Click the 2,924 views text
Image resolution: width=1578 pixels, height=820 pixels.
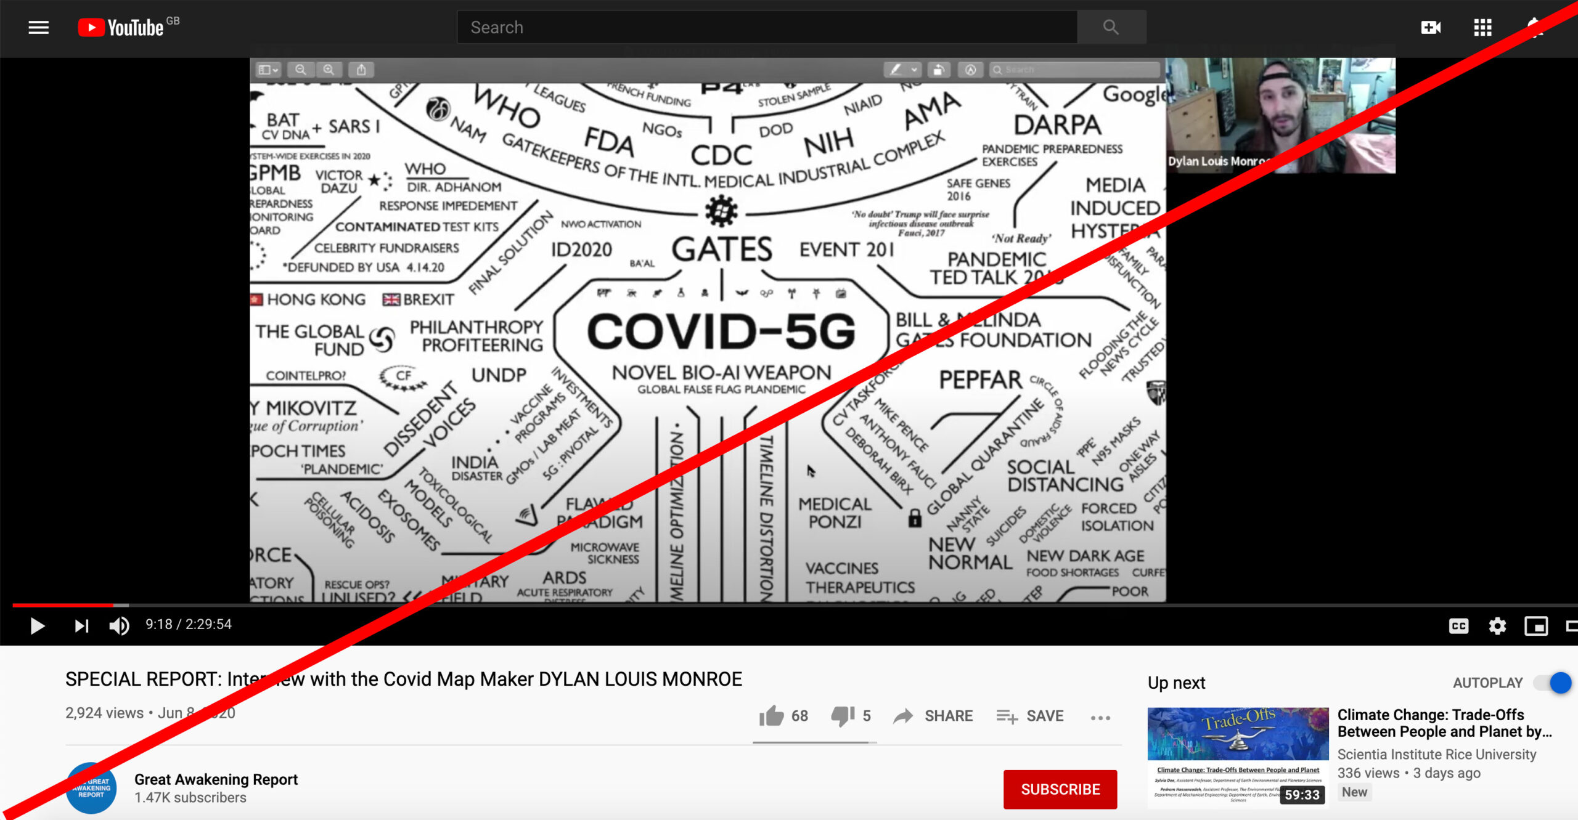click(104, 713)
